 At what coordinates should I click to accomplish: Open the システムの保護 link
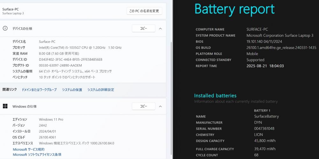[72, 90]
